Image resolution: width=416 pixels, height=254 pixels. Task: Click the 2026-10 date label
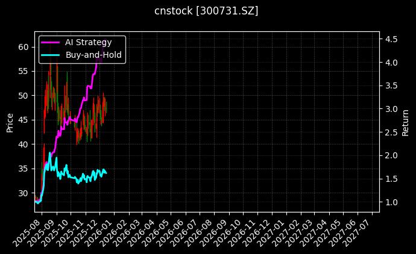click(229, 232)
